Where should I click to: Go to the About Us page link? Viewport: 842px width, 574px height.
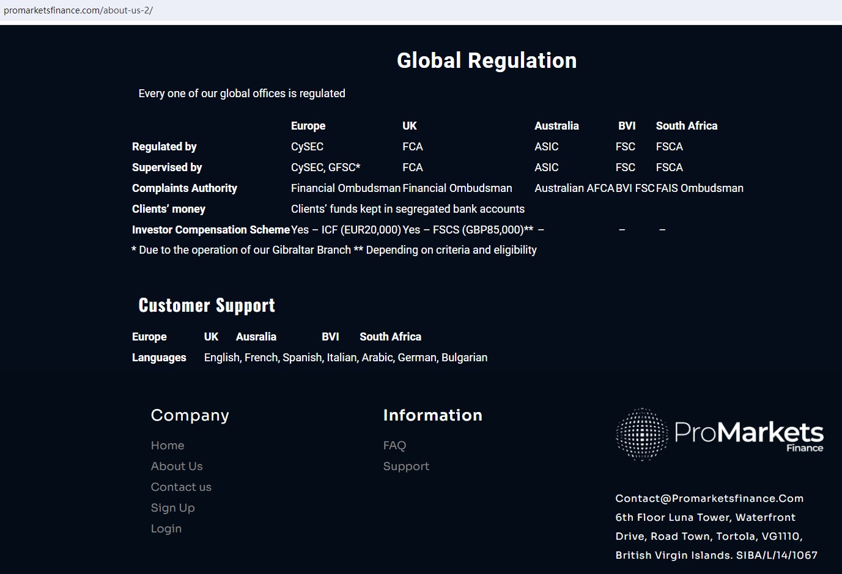177,466
